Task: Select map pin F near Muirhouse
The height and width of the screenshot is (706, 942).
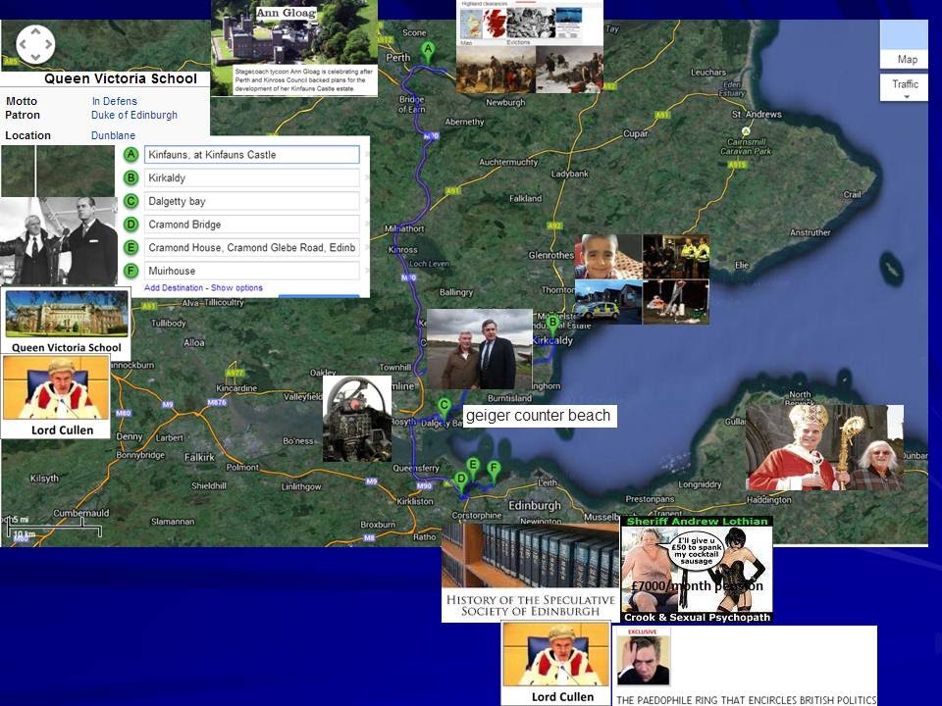Action: pyautogui.click(x=494, y=472)
